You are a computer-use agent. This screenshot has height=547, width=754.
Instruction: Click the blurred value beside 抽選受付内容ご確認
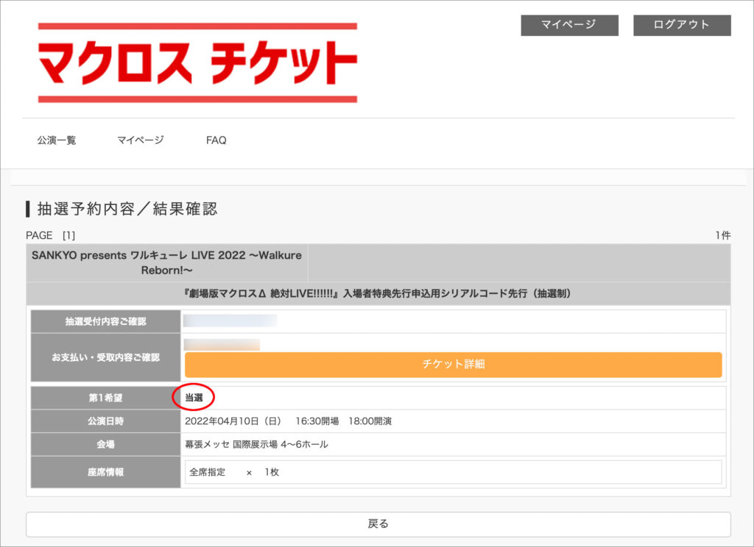click(x=230, y=321)
